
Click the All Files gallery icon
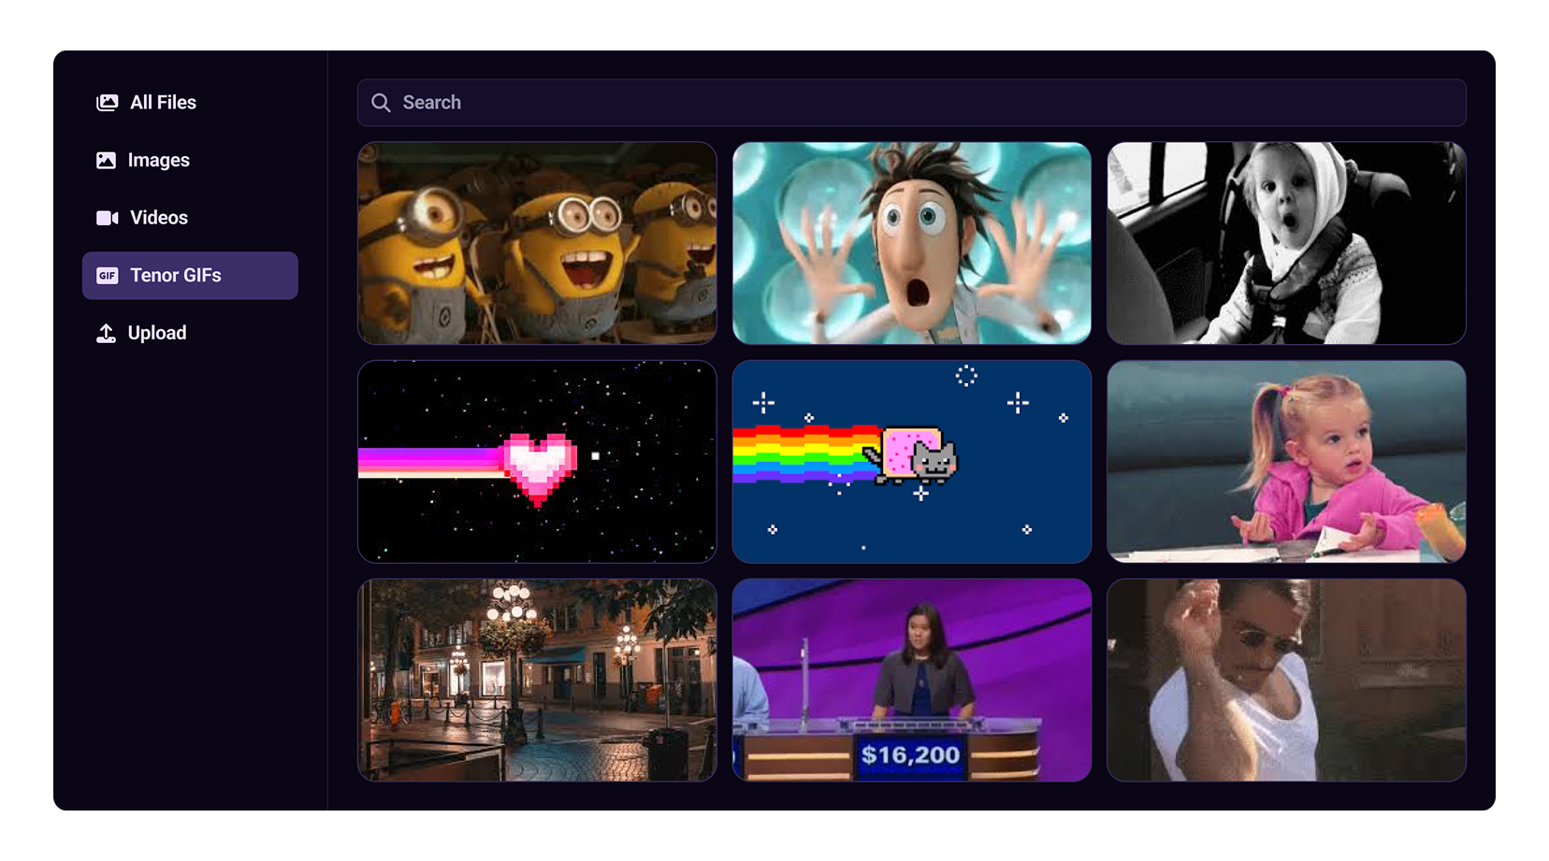point(108,103)
